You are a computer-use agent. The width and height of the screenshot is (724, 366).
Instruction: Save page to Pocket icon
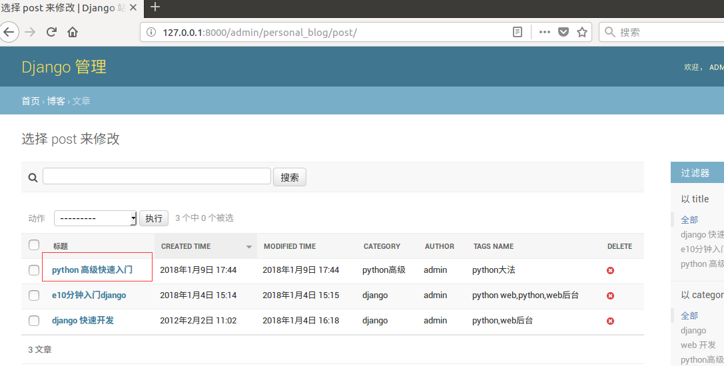[x=563, y=32]
